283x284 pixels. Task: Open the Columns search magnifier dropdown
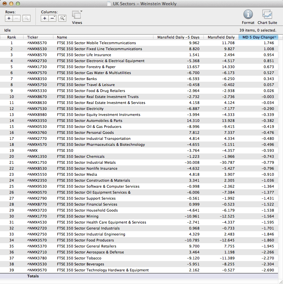pyautogui.click(x=62, y=18)
